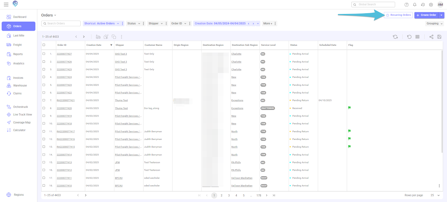
Task: Open the More+ filter options dots
Action: 276,23
